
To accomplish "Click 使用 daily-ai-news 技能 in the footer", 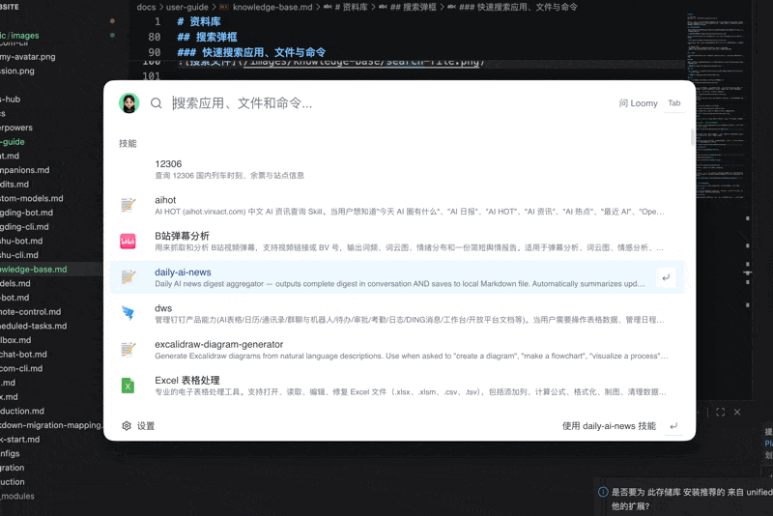I will 609,426.
